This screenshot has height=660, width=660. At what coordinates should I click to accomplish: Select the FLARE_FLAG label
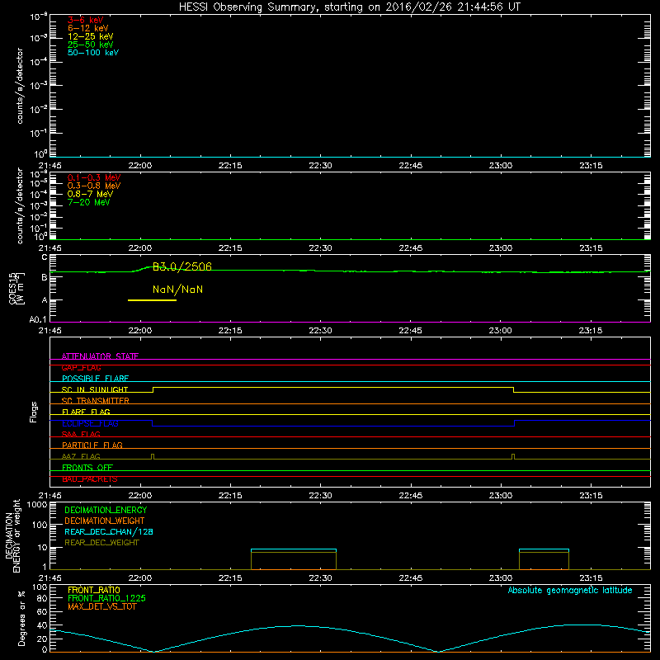(x=86, y=412)
